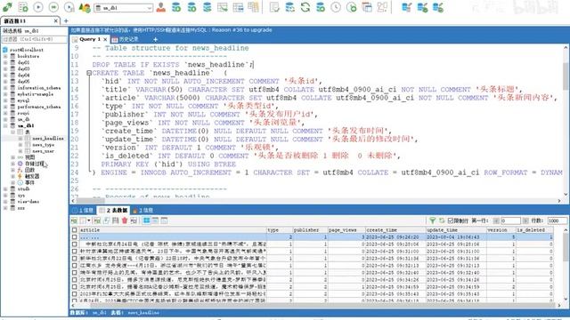Screen dimensions: 570x320
Task: Add a new query tab with plus
Action: 156,39
